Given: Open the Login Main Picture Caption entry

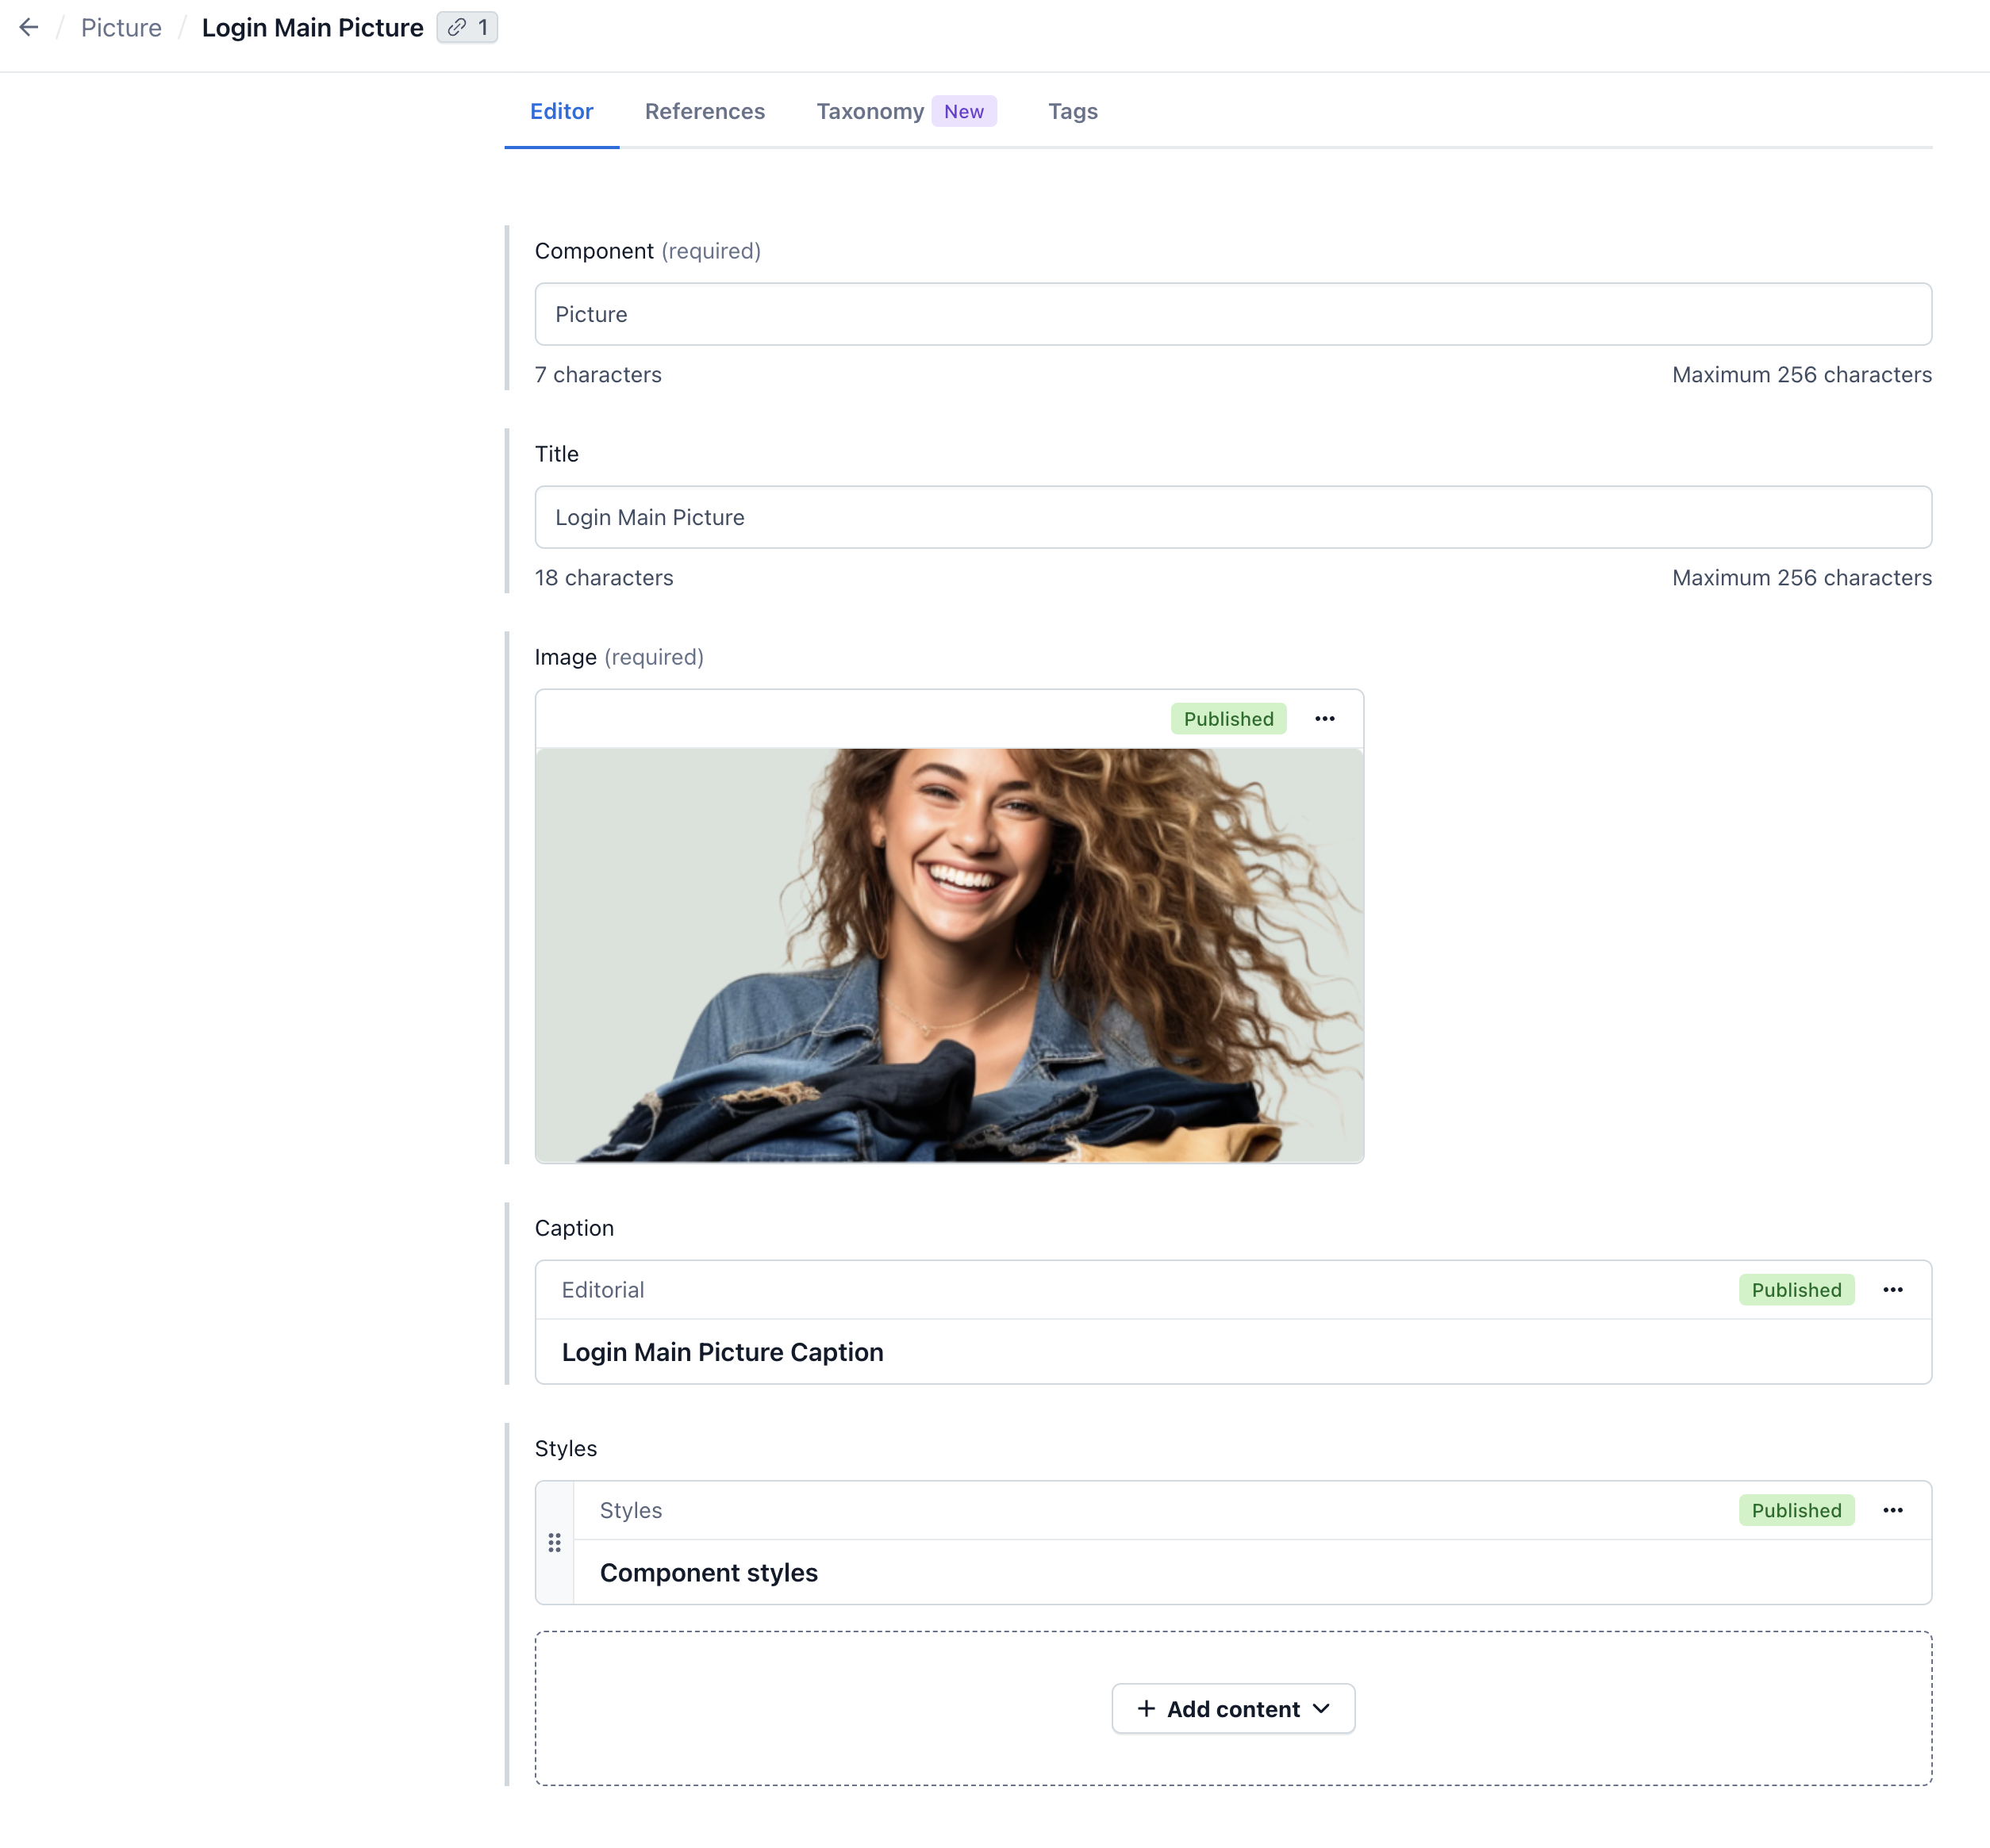Looking at the screenshot, I should (x=721, y=1352).
